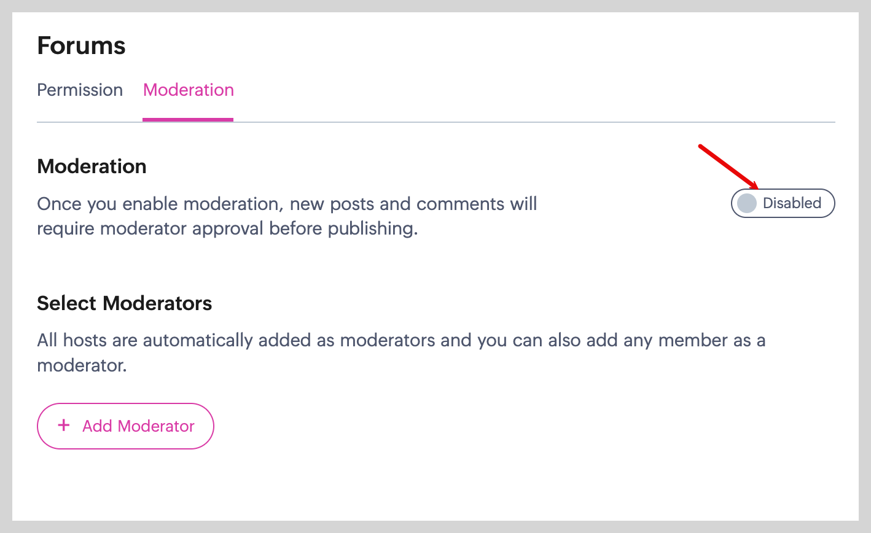
Task: Click the "Add Moderator" text label
Action: coord(138,426)
